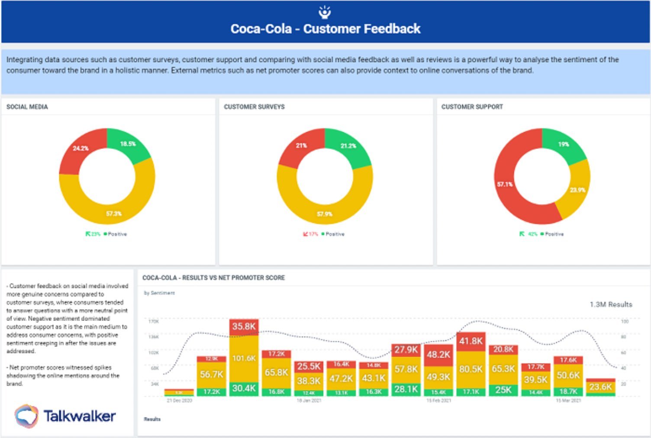The image size is (651, 438).
Task: Select the 24.2% red segment in Social Media donut
Action: pos(81,149)
